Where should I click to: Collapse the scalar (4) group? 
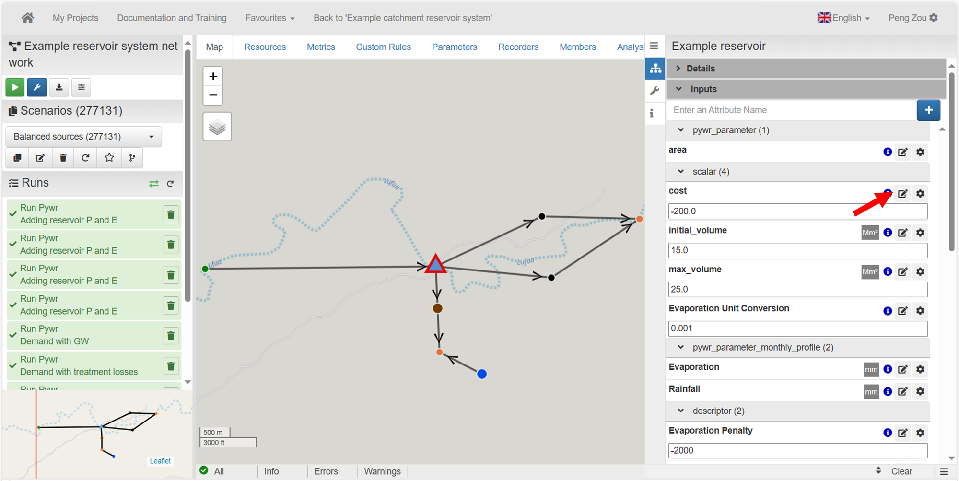(681, 172)
